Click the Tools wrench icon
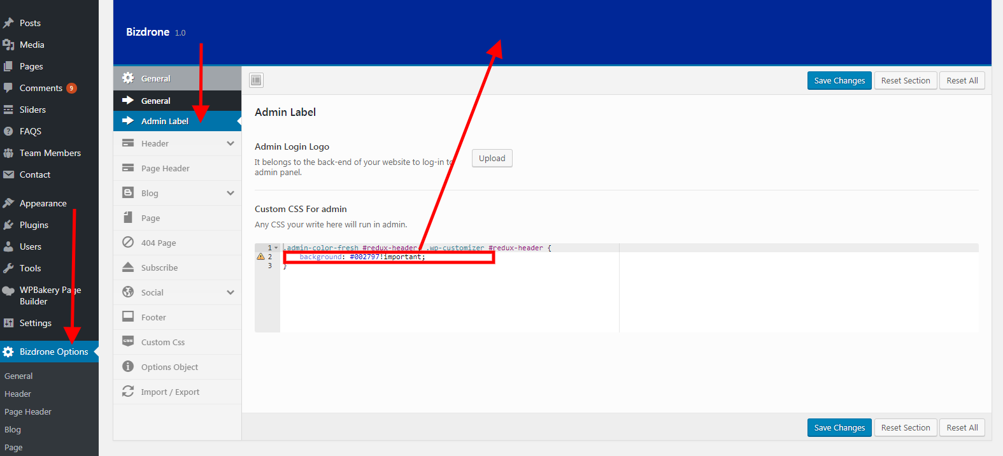The height and width of the screenshot is (456, 1003). click(8, 268)
